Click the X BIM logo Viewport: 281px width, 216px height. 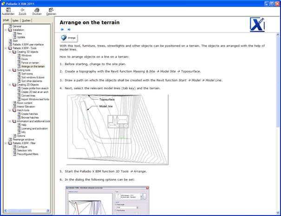tap(258, 24)
